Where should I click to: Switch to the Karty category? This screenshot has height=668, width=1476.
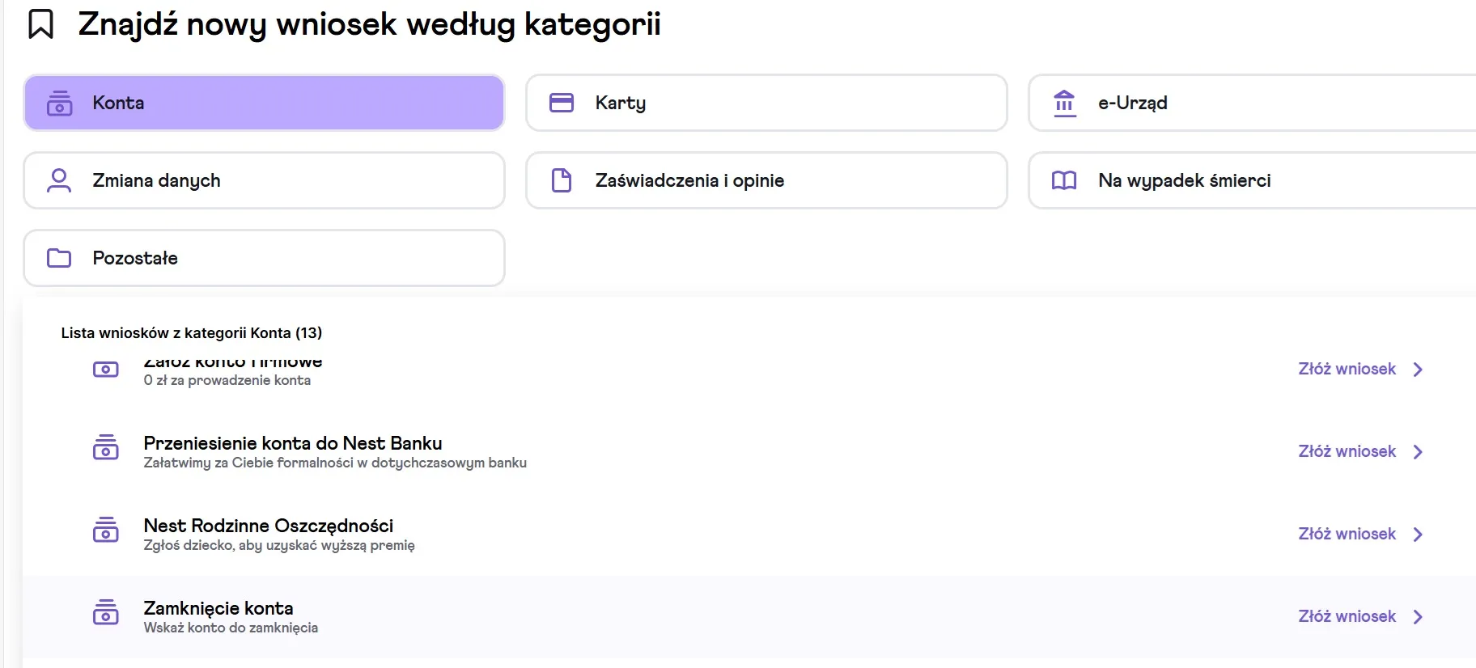click(x=766, y=103)
